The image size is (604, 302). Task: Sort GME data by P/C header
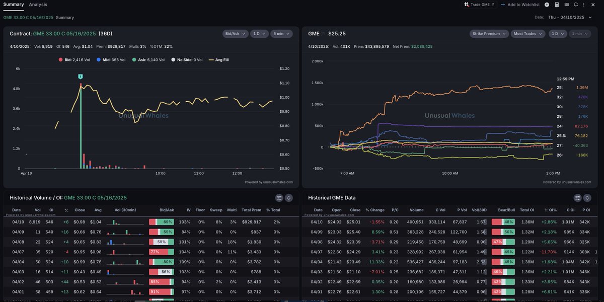tap(395, 210)
